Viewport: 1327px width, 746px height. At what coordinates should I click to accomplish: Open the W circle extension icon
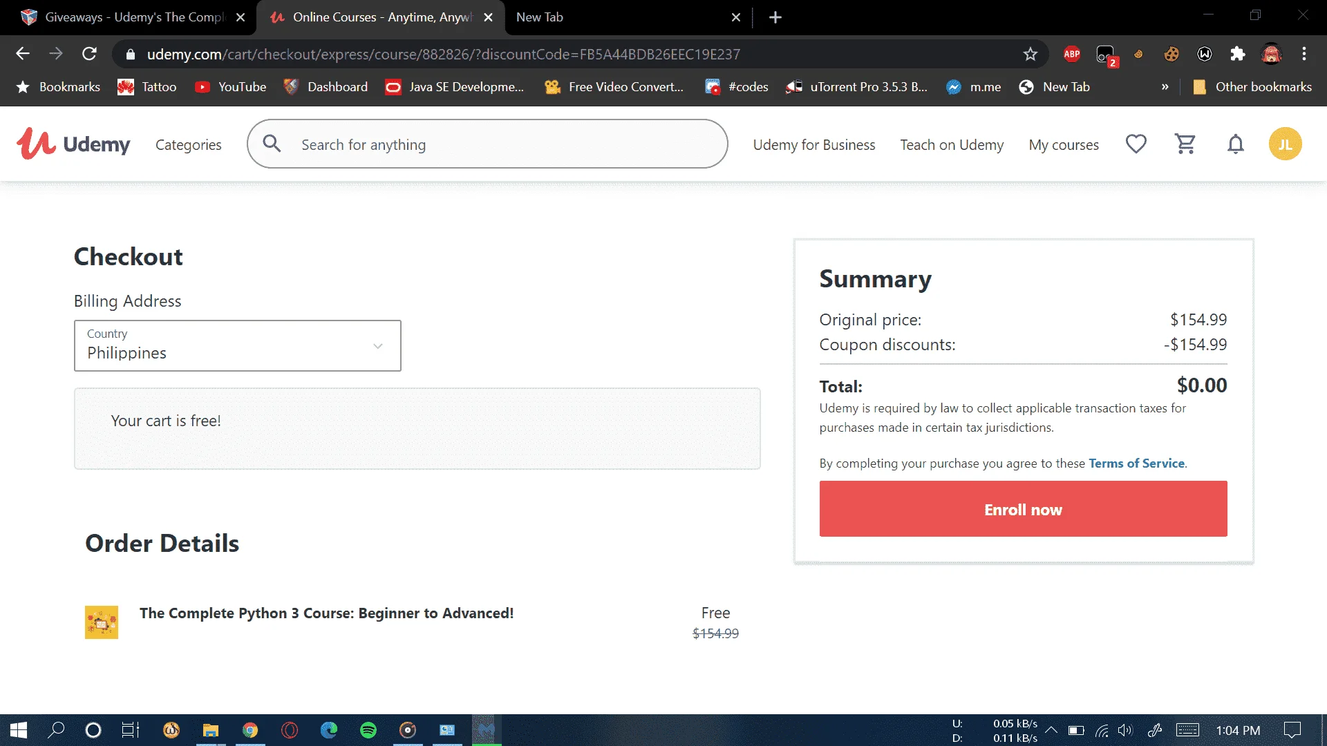[1204, 54]
